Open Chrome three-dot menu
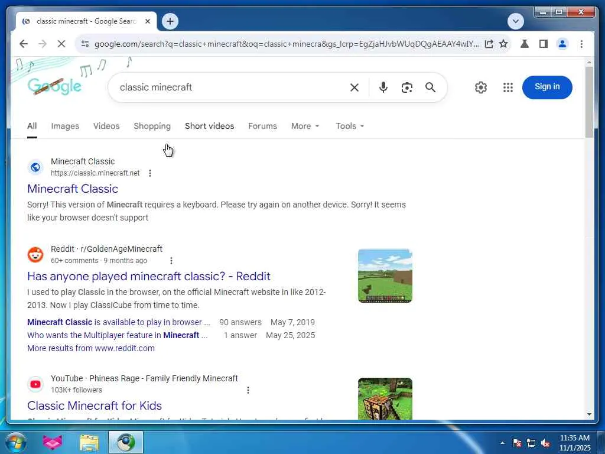Screen dimensions: 605x454 [x=581, y=44]
